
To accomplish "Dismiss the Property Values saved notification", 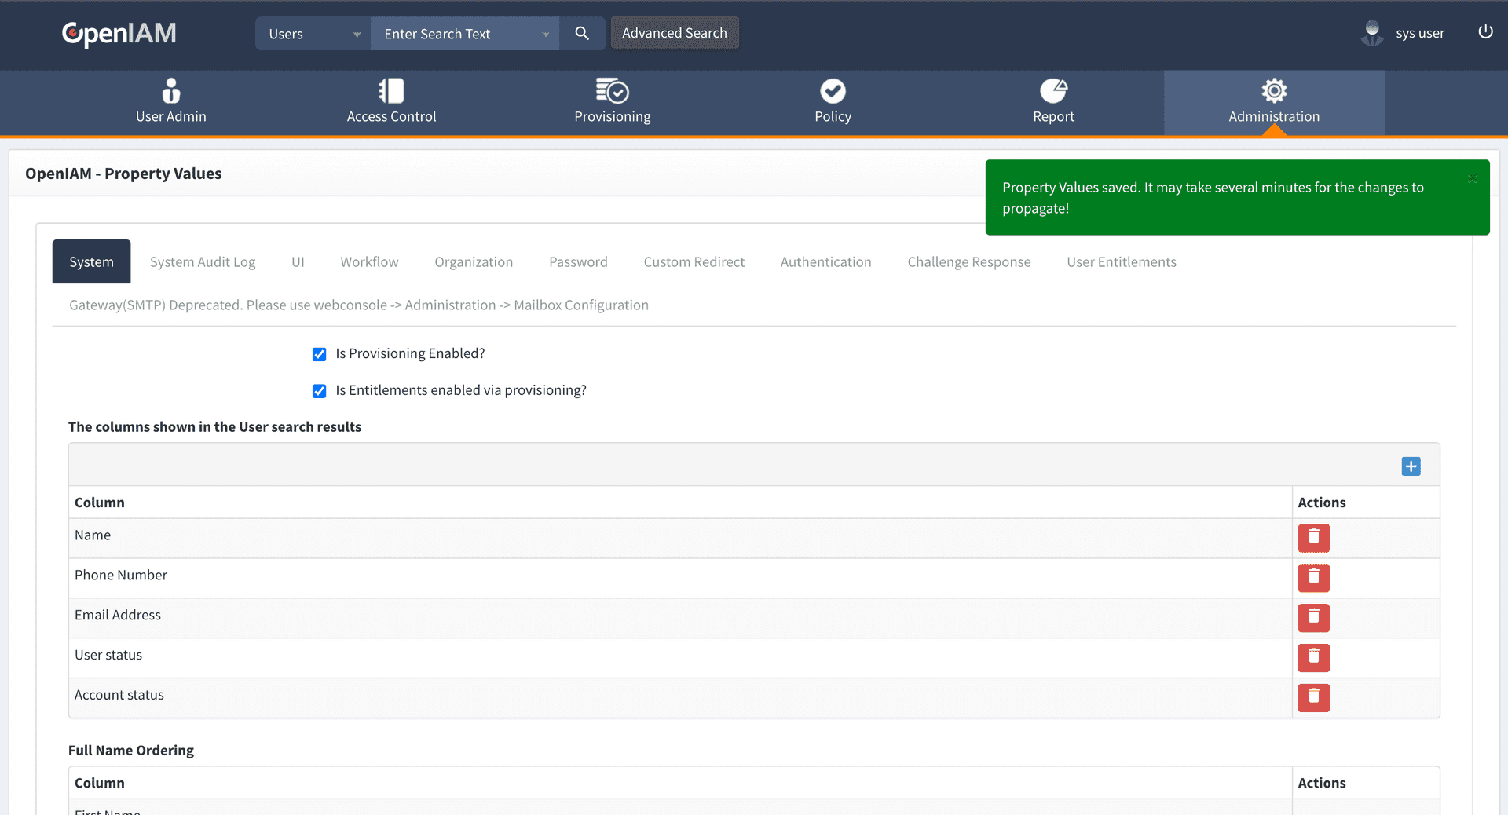I will (x=1473, y=179).
